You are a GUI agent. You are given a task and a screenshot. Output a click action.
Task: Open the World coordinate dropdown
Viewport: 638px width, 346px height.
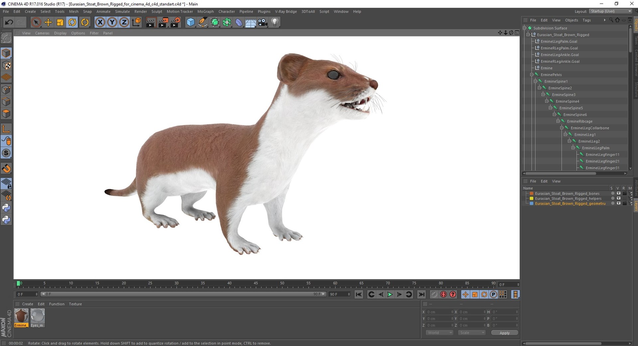pyautogui.click(x=439, y=333)
